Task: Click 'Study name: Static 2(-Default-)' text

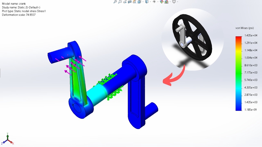Action: [x=21, y=7]
